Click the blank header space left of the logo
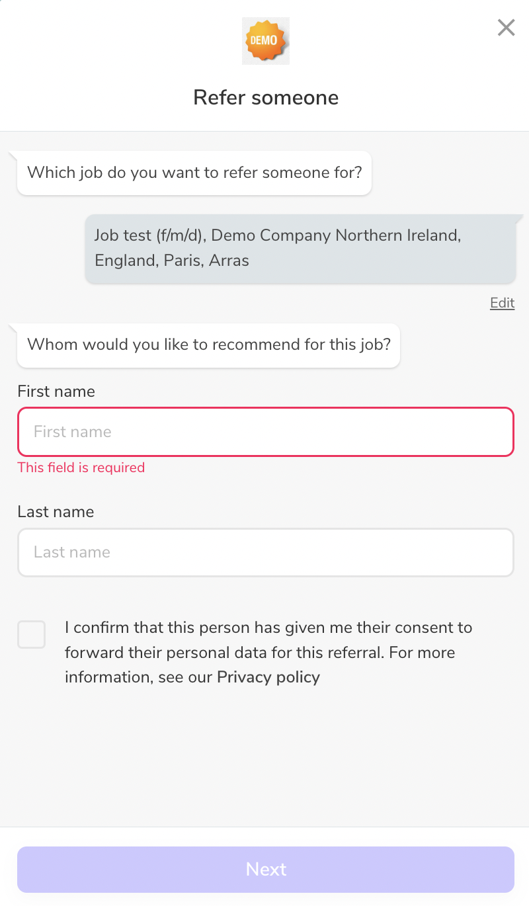The width and height of the screenshot is (529, 906). pos(119,41)
